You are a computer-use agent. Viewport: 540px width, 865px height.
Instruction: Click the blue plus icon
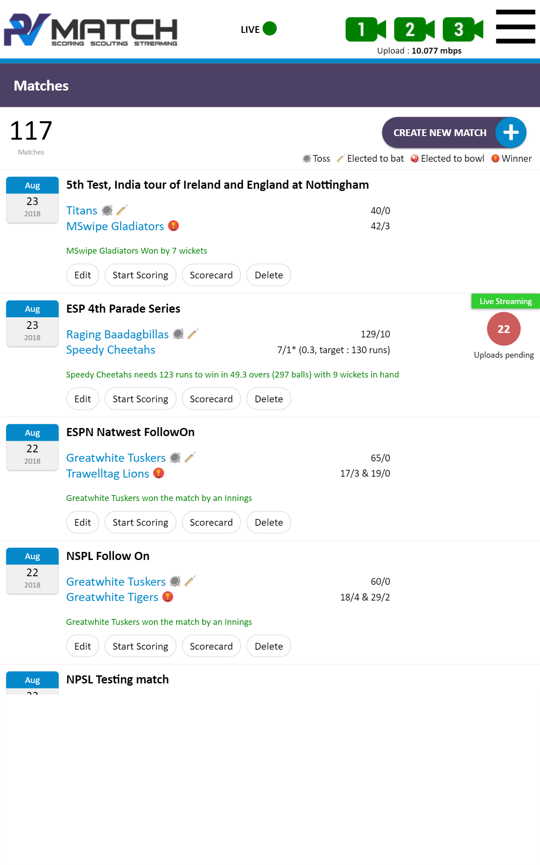point(511,132)
